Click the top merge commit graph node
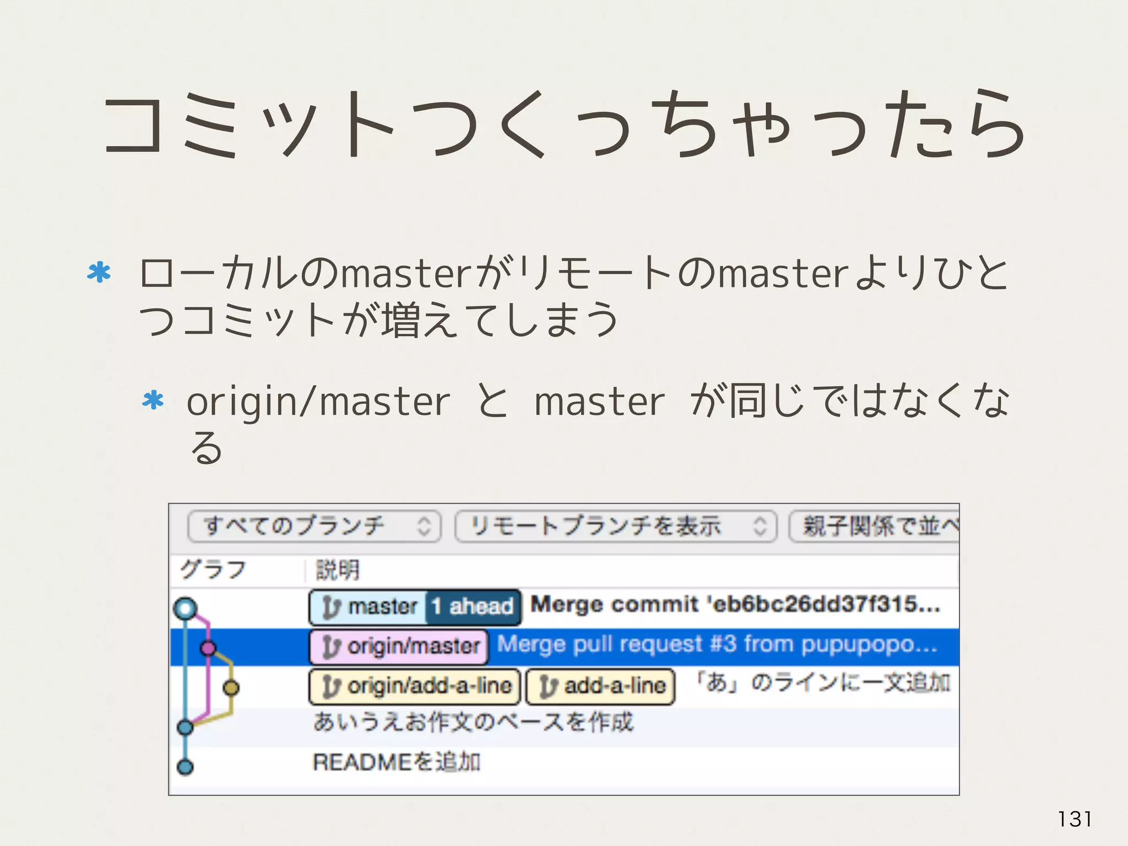 click(x=186, y=609)
